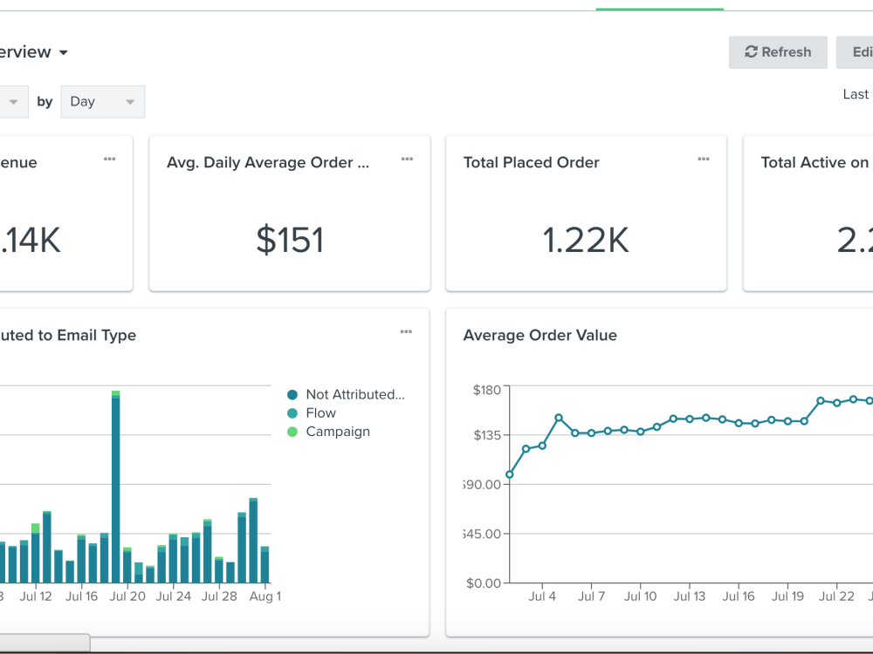Screen dimensions: 873x654
Task: Click the horizontal scrollbar thumb at bottom
Action: point(45,643)
